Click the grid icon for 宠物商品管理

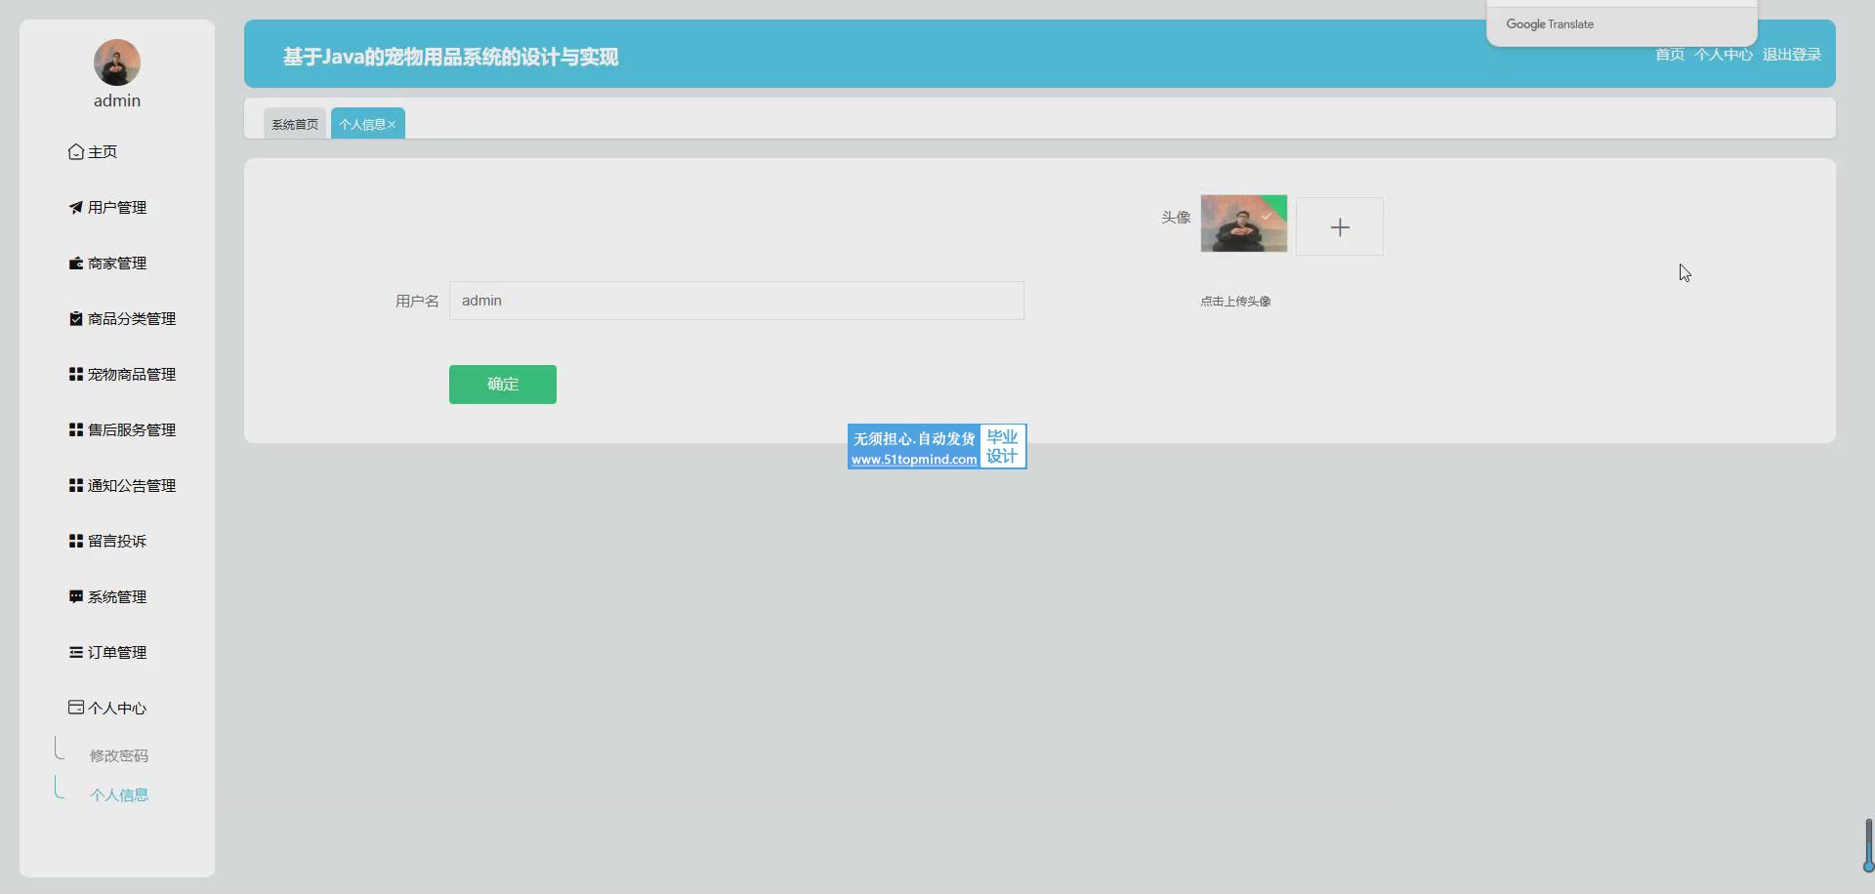[75, 374]
